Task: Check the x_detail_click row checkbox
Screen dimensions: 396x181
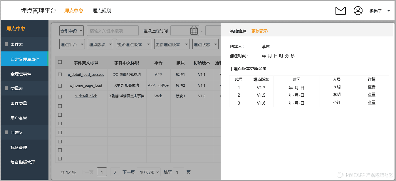Action: click(x=60, y=96)
